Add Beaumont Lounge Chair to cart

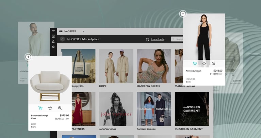[40, 108]
